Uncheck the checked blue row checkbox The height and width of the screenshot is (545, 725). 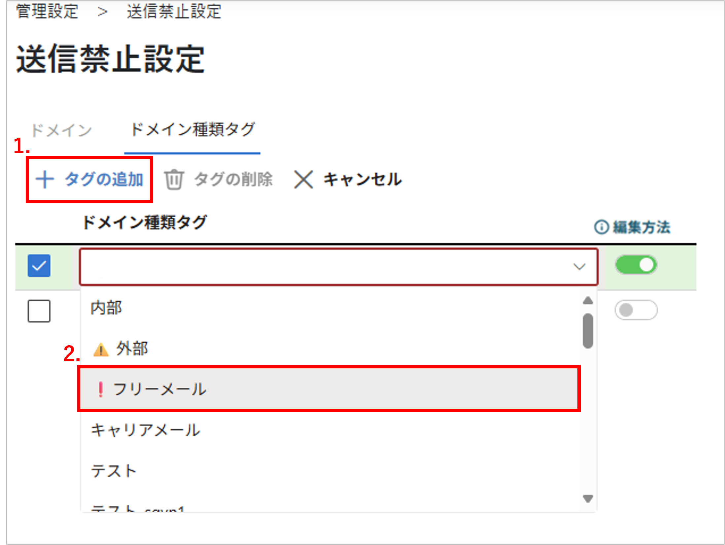click(39, 266)
